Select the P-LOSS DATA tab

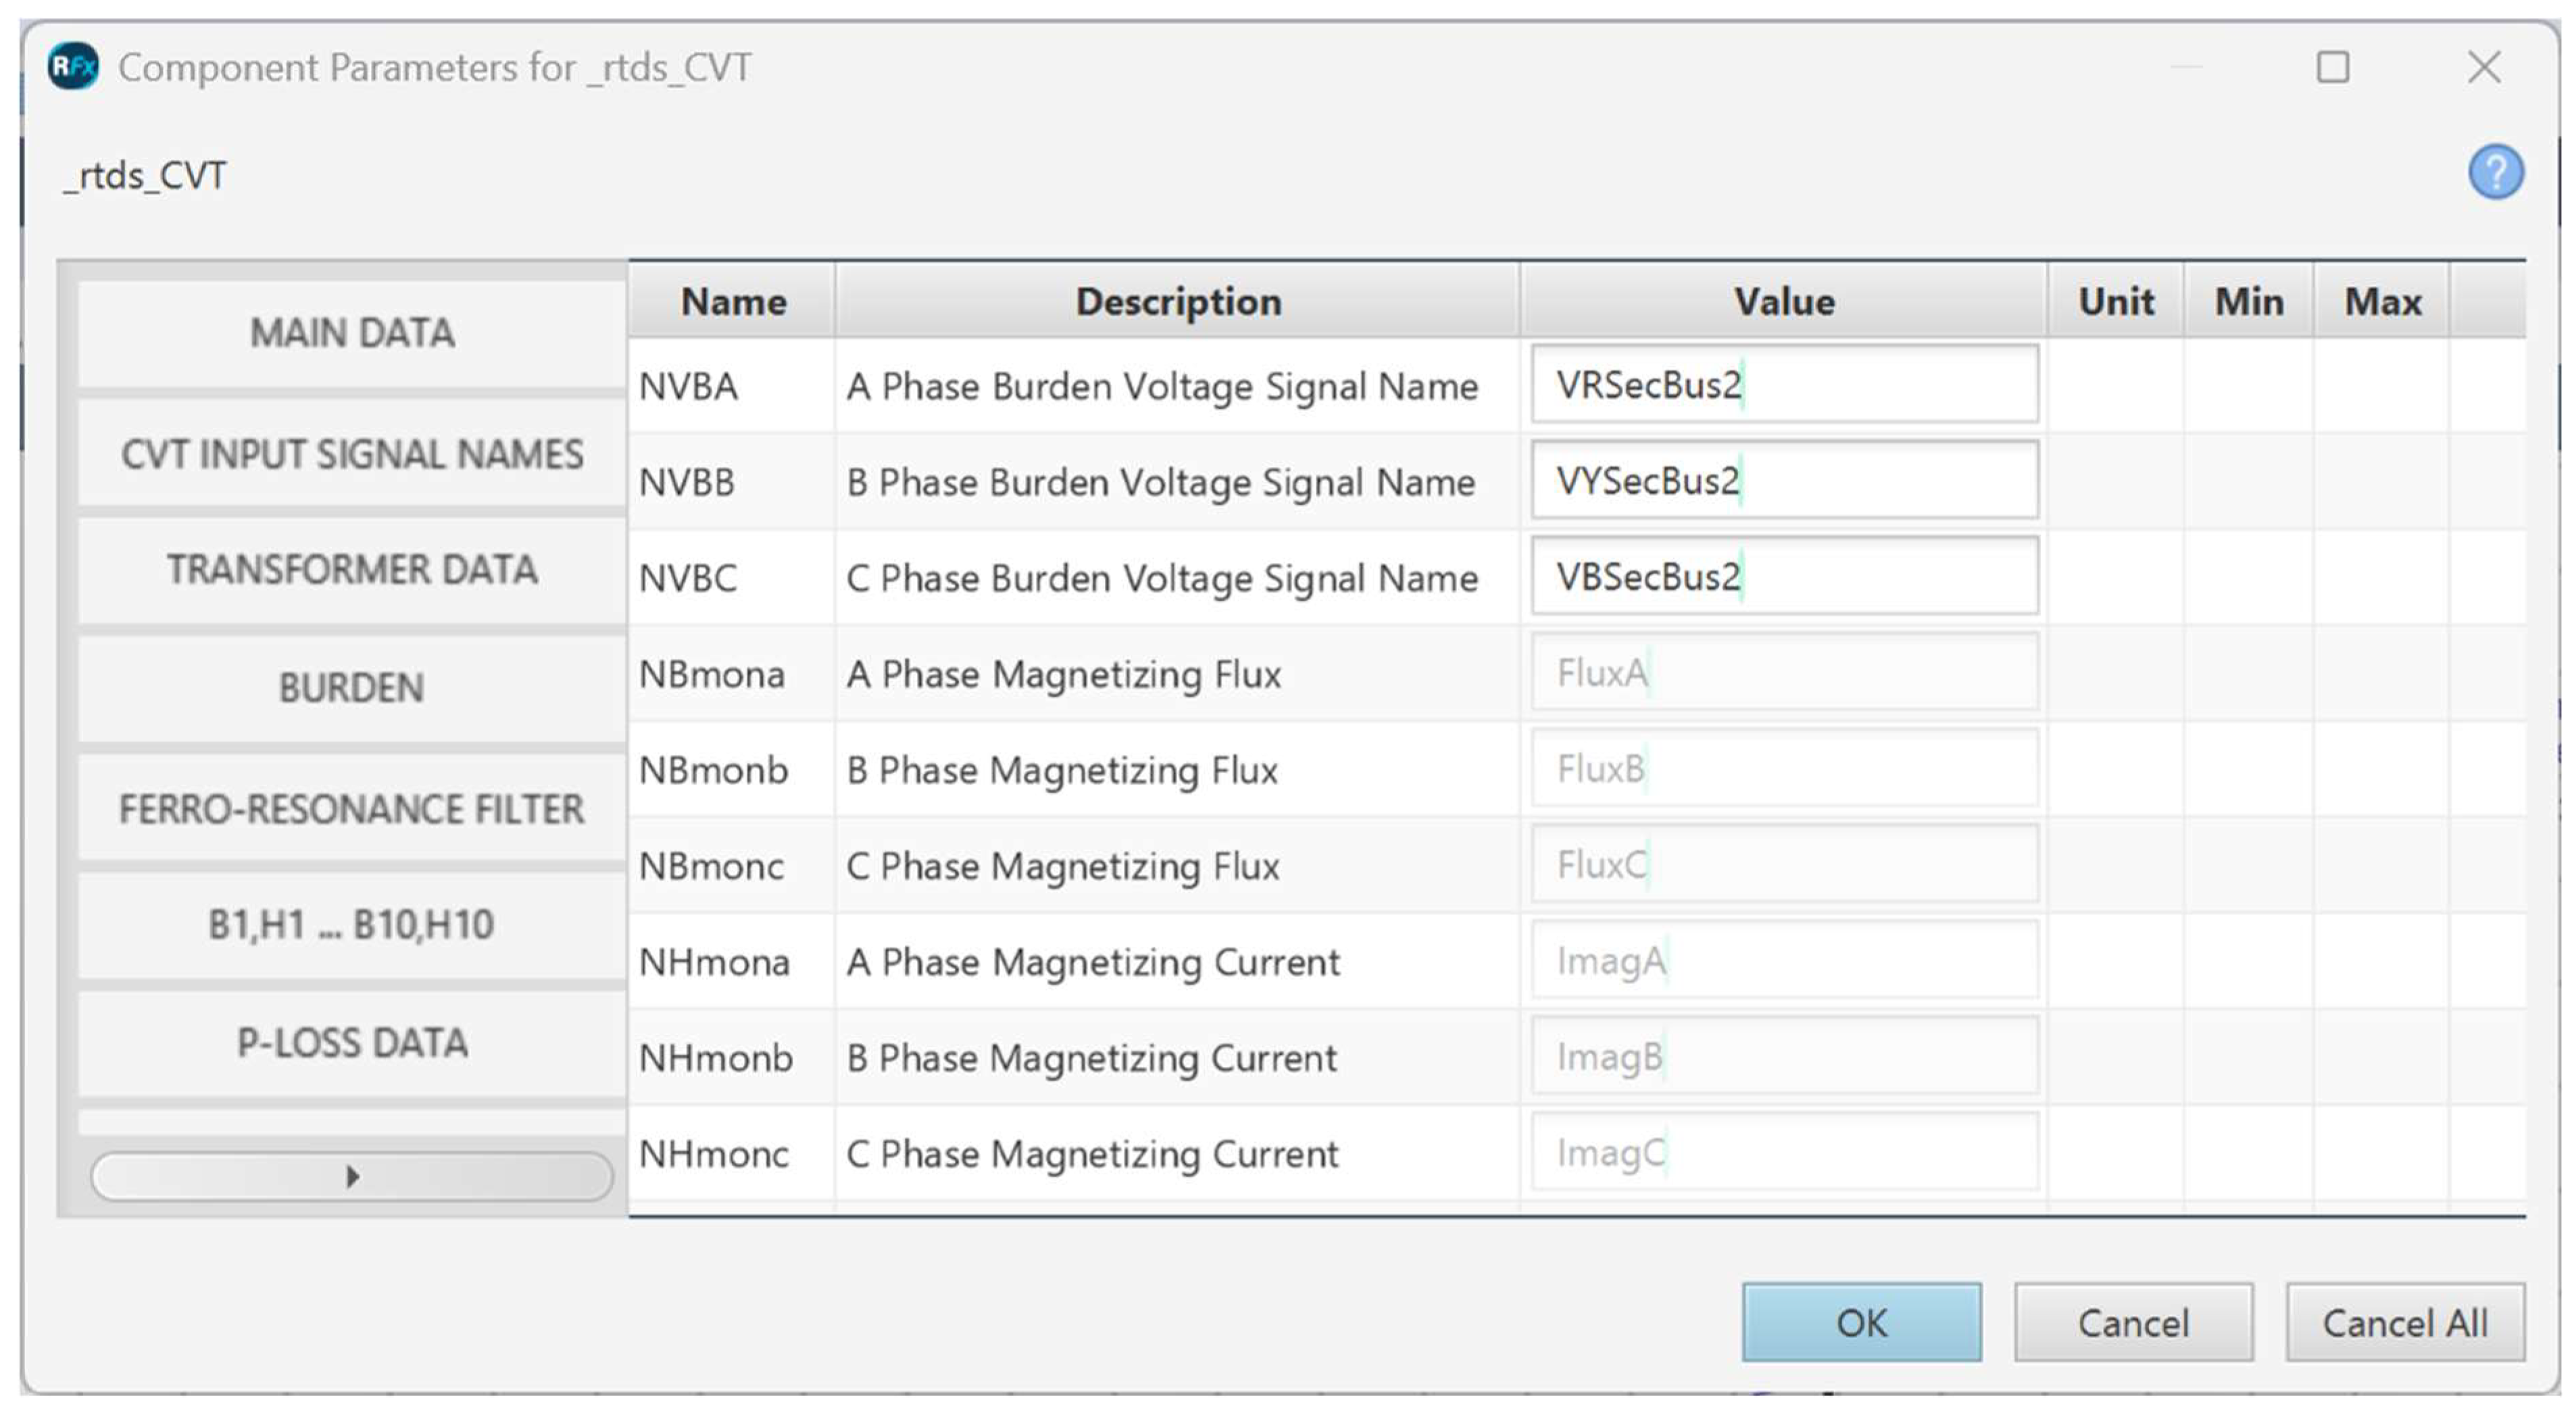pyautogui.click(x=352, y=1043)
